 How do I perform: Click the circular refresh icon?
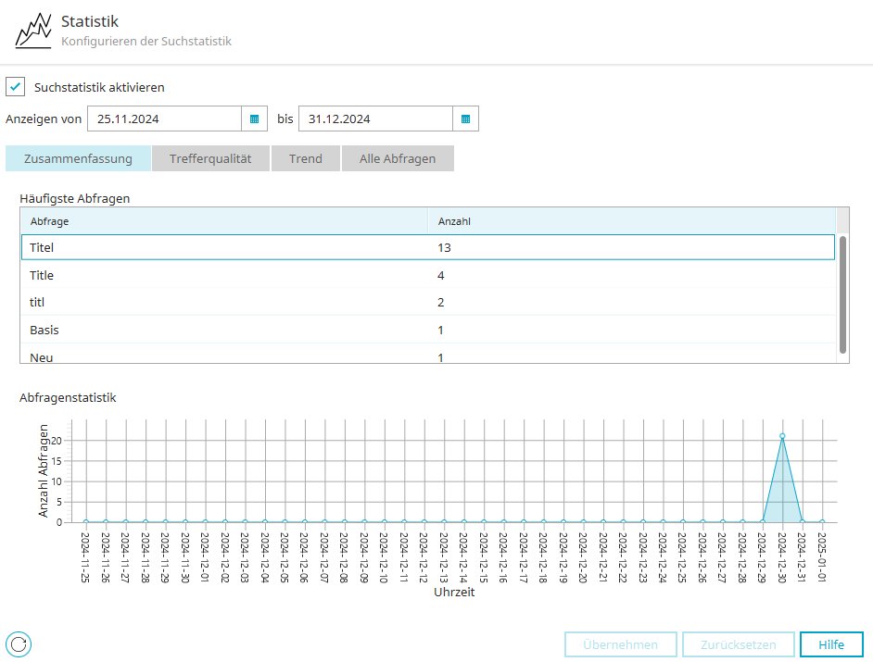click(19, 643)
